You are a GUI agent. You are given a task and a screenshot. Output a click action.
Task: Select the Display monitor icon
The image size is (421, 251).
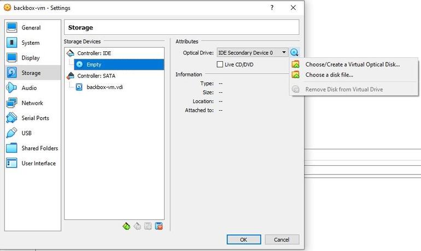click(x=12, y=58)
